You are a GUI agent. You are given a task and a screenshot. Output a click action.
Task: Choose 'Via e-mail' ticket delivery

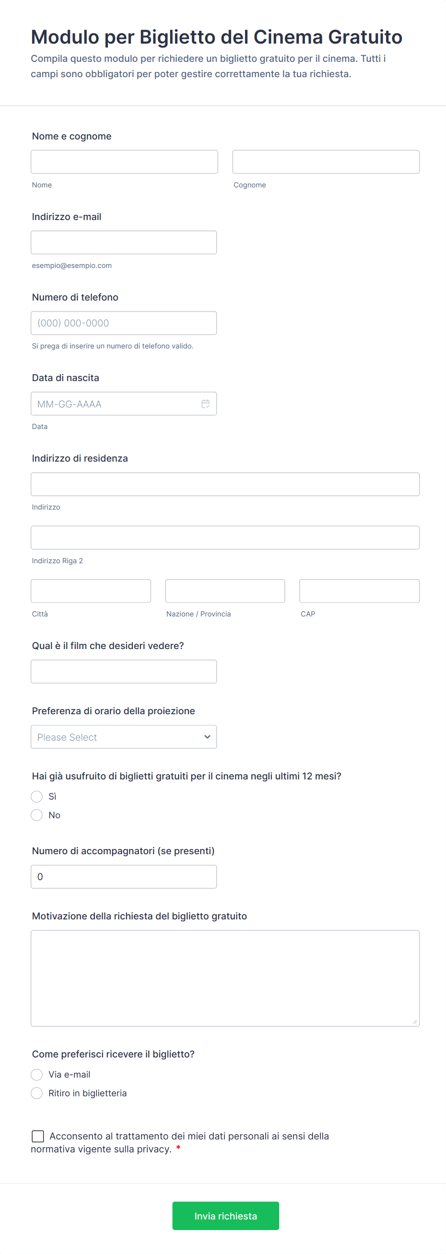click(x=36, y=1074)
